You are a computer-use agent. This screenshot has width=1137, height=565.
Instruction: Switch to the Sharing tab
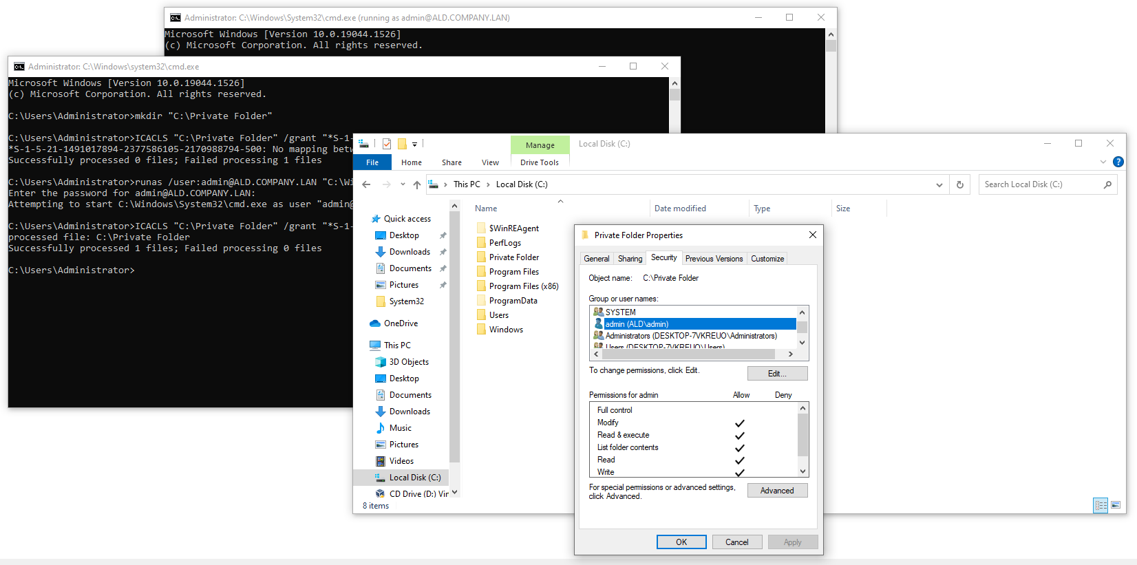coord(630,259)
